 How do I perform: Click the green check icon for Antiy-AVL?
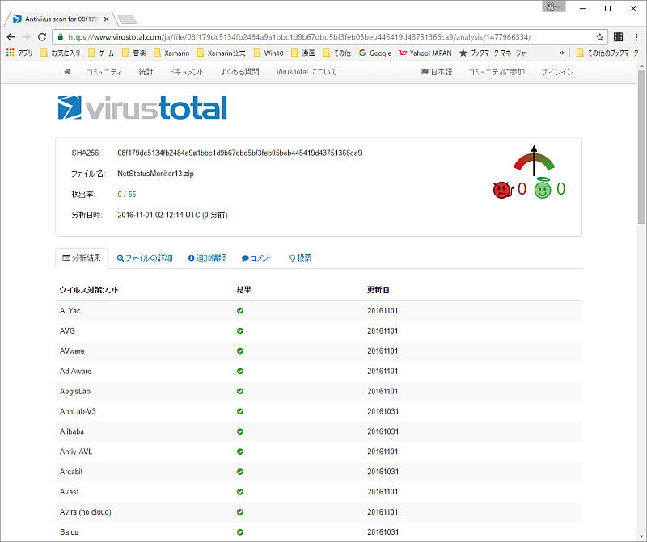tap(240, 452)
